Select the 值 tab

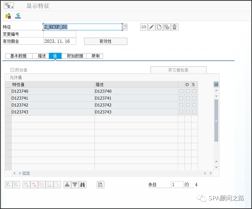(55, 56)
